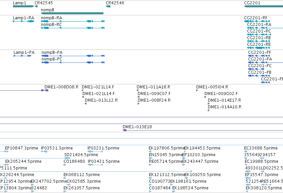
Task: Select the Lamp1 gene bar
Action: point(24,6)
